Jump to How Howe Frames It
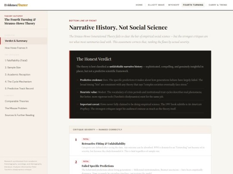Image resolution: width=233 pixels, height=174 pixels. coord(24,48)
